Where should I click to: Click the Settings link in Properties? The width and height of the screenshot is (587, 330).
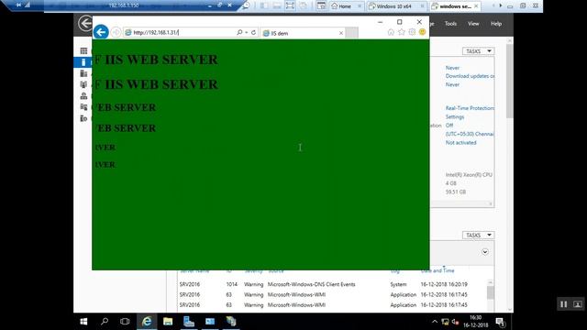pyautogui.click(x=455, y=116)
